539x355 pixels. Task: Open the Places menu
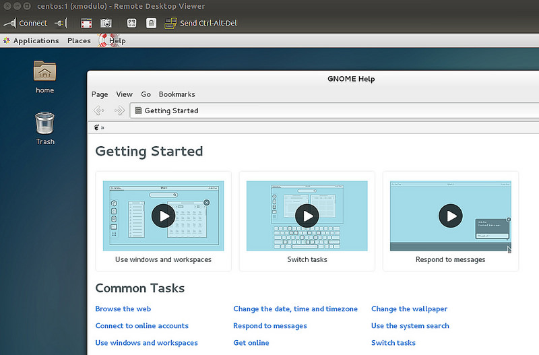tap(79, 40)
